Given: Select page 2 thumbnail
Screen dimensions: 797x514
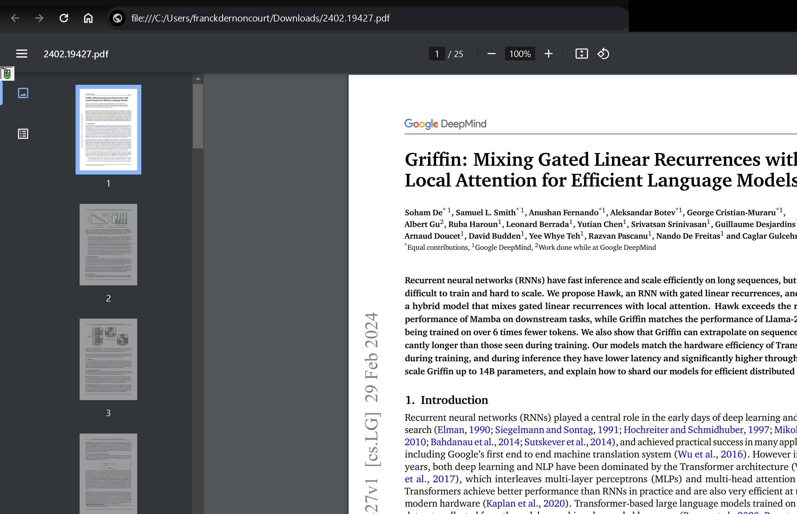Looking at the screenshot, I should (108, 245).
